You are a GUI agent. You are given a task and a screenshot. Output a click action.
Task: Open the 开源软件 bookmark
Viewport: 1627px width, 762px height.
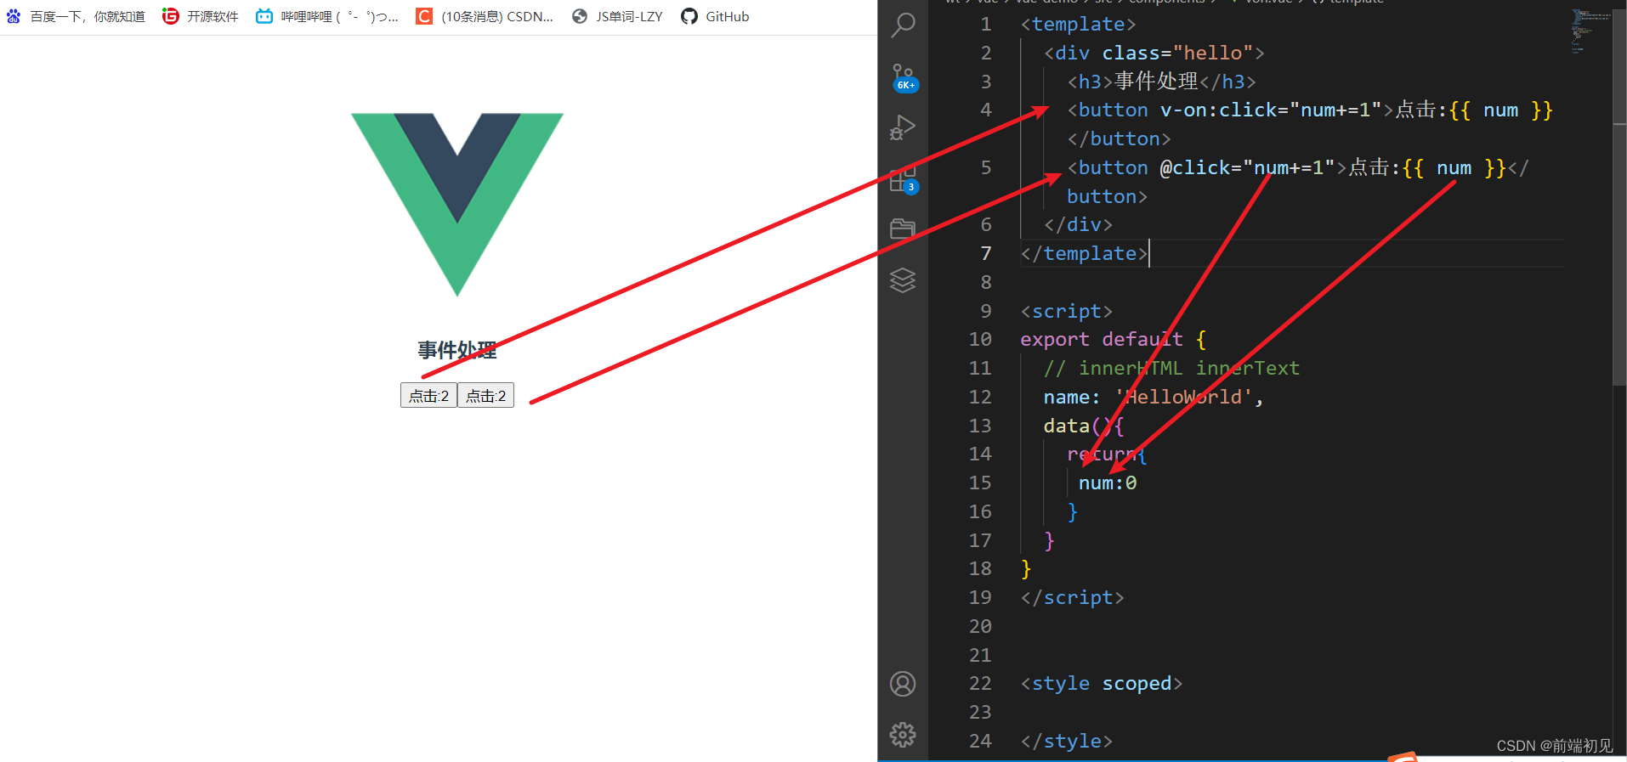point(201,16)
